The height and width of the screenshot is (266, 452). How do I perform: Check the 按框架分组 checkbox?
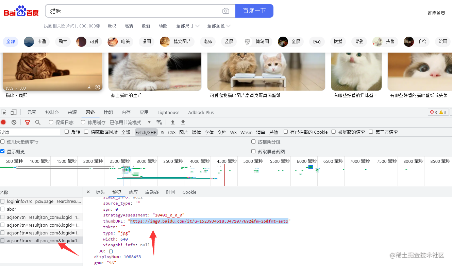253,141
